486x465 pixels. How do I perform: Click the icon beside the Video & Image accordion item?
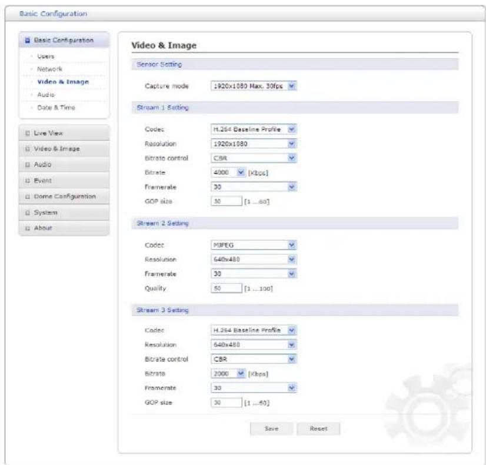pos(28,149)
